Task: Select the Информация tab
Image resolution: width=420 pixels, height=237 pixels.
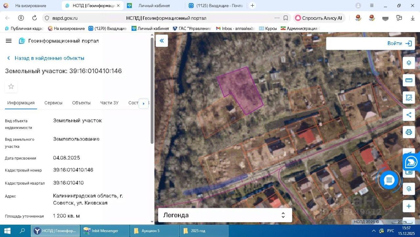Action: click(x=21, y=103)
